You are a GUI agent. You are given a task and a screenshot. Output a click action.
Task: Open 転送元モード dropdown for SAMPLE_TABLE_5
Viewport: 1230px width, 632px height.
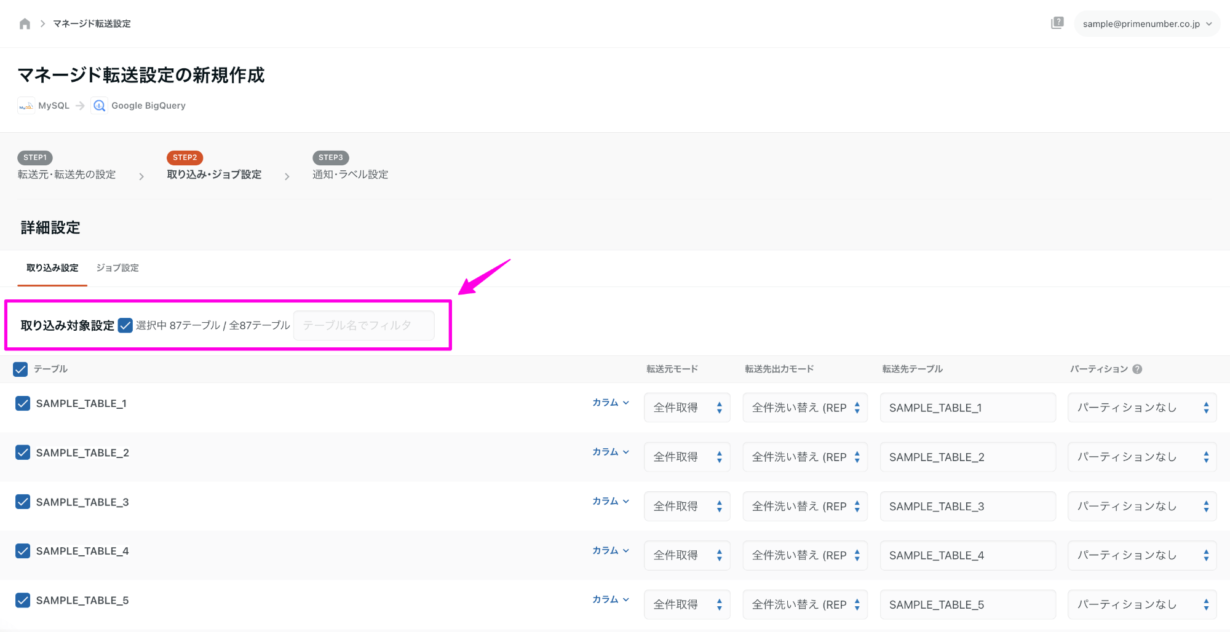click(x=687, y=604)
